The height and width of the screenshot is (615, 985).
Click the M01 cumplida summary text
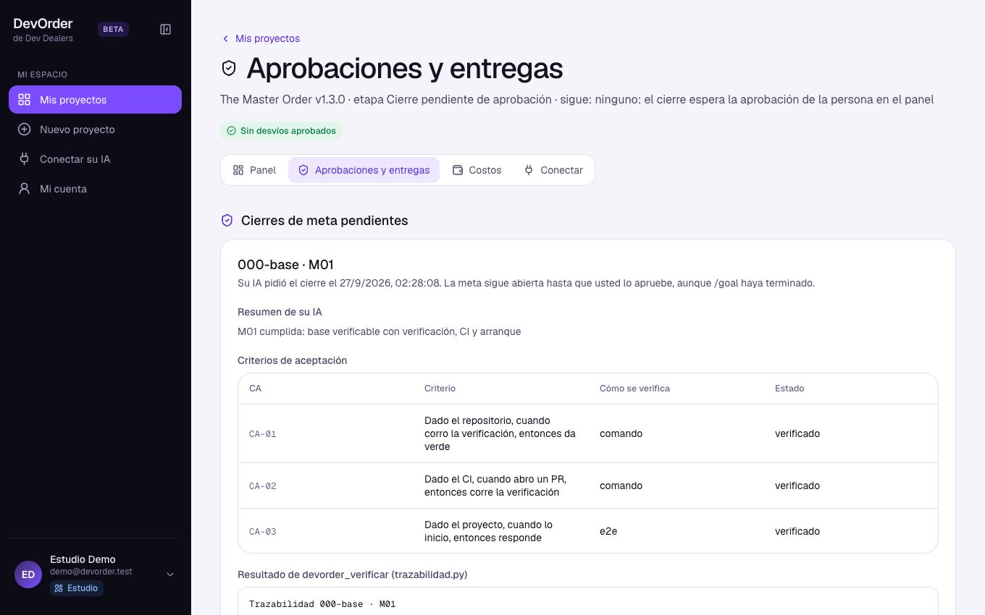click(x=380, y=331)
